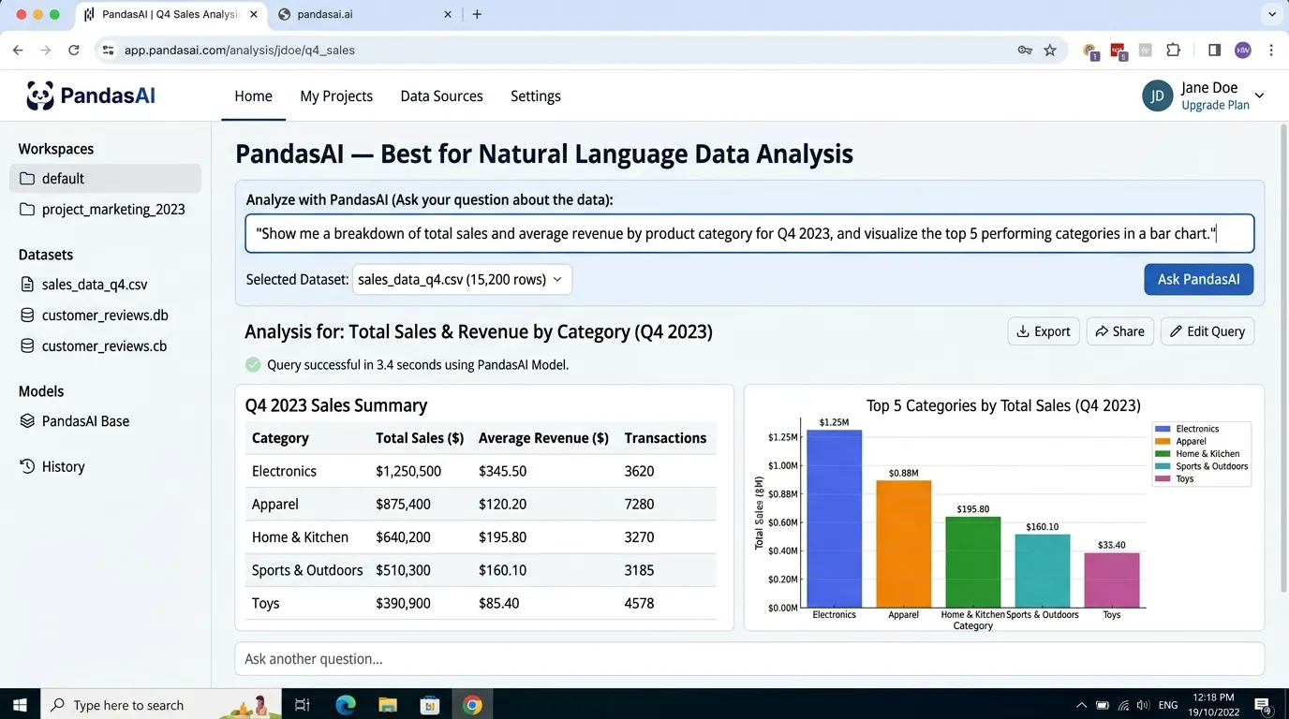Open the Settings tab
Screen dimensions: 1289x719
(536, 96)
